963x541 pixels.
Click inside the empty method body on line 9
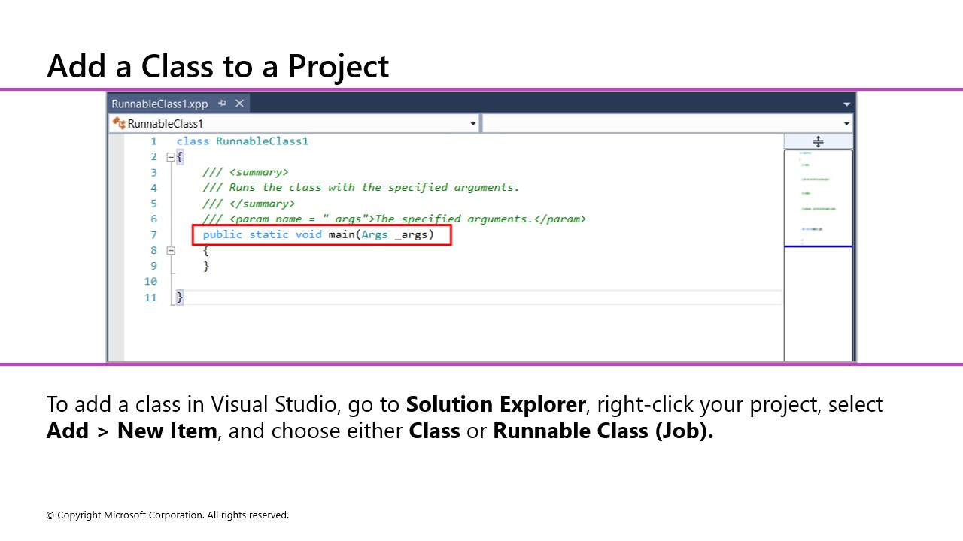tap(208, 265)
